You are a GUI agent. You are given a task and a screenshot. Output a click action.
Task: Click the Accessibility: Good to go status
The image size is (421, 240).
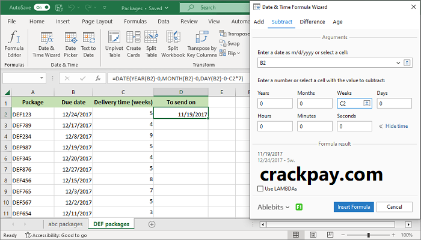click(56, 235)
